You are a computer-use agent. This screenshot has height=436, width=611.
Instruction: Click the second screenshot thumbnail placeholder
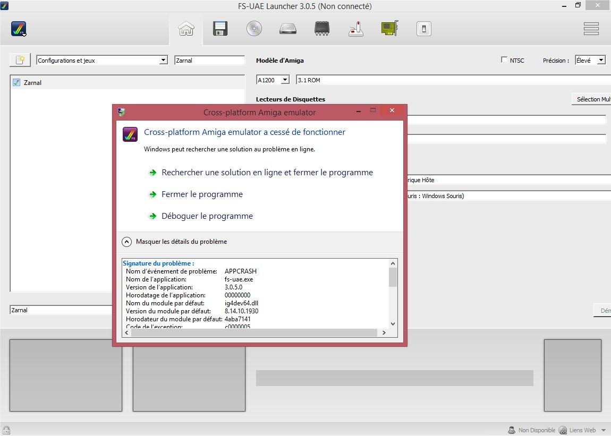(189, 378)
